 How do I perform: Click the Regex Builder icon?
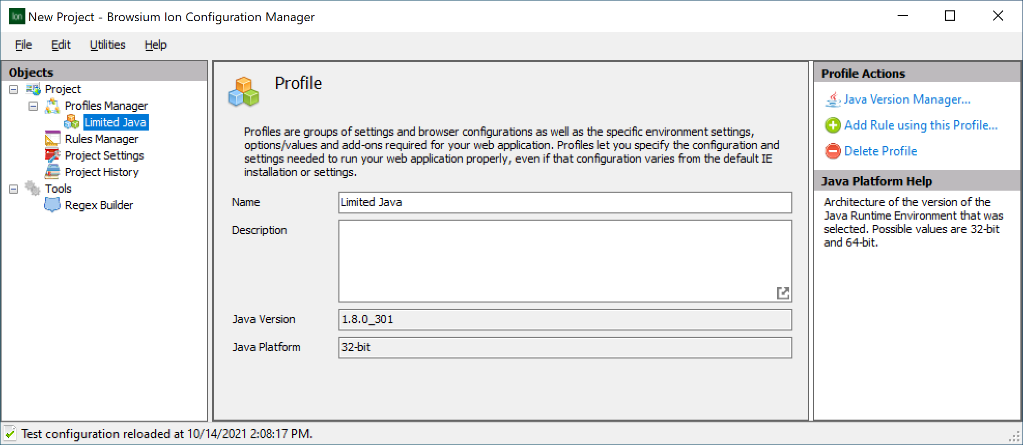(52, 205)
